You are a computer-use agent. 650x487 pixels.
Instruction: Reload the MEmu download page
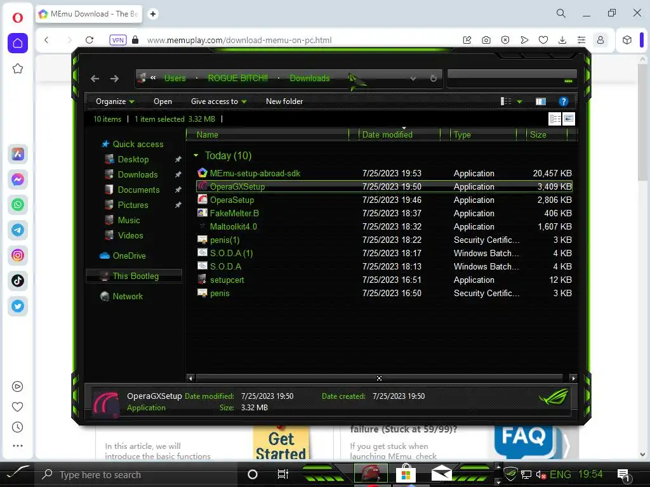click(x=89, y=40)
